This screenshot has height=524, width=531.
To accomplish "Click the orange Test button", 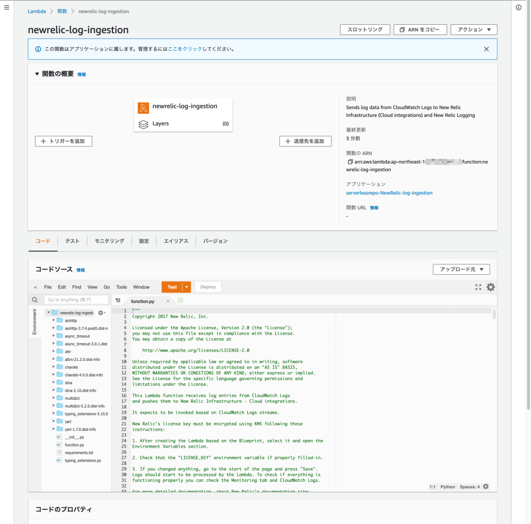I will (x=172, y=287).
